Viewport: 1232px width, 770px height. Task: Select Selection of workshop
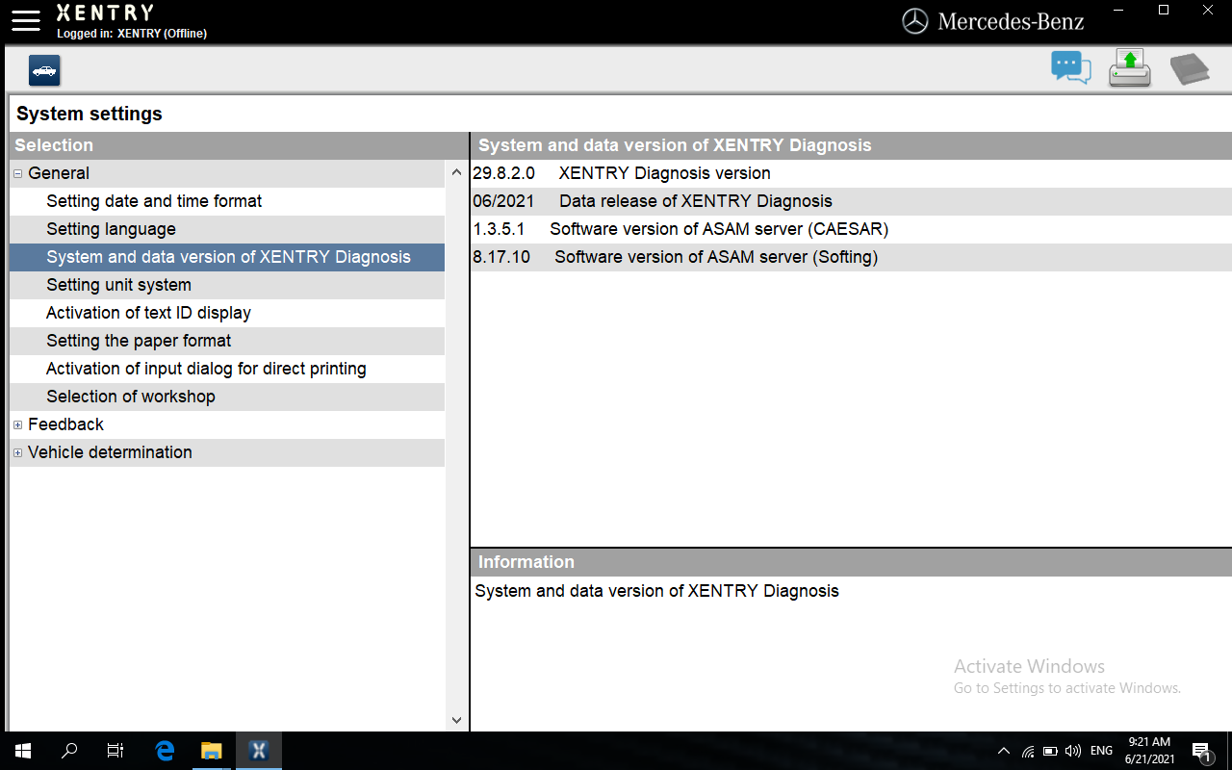[227, 397]
